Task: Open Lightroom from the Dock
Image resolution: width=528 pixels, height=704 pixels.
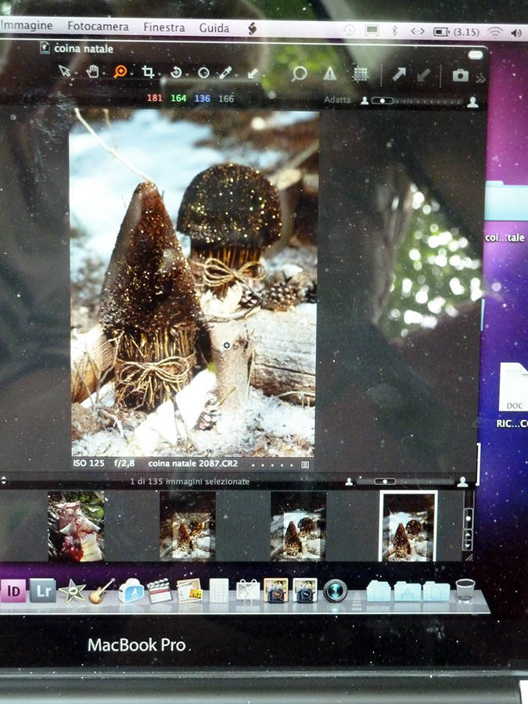Action: [43, 590]
